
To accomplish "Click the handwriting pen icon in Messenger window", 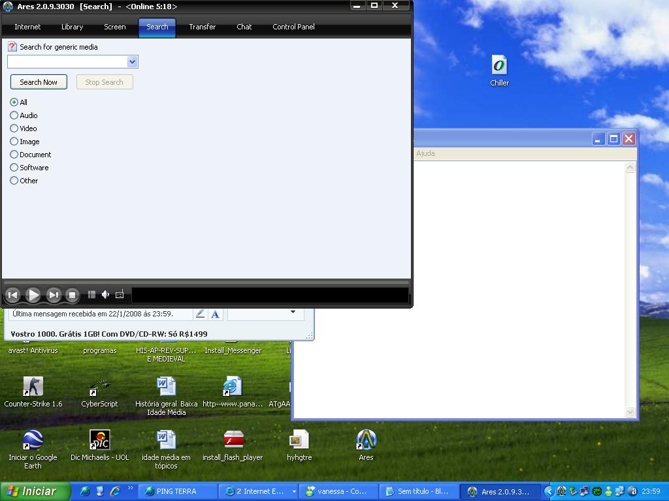I will tap(200, 314).
